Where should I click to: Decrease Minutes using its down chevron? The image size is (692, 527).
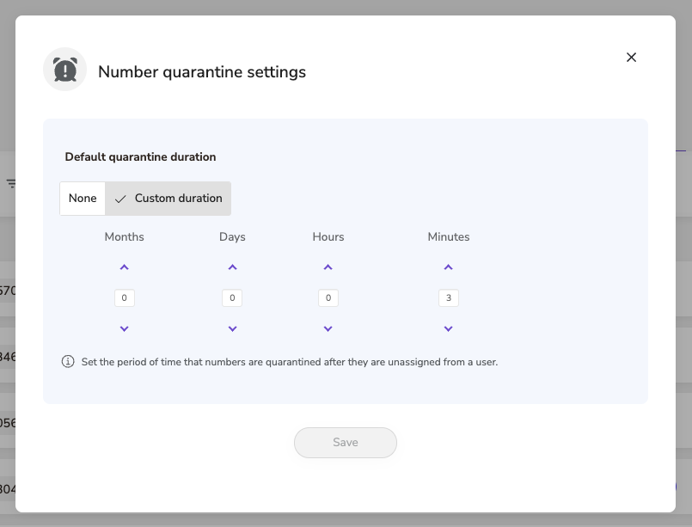point(448,328)
